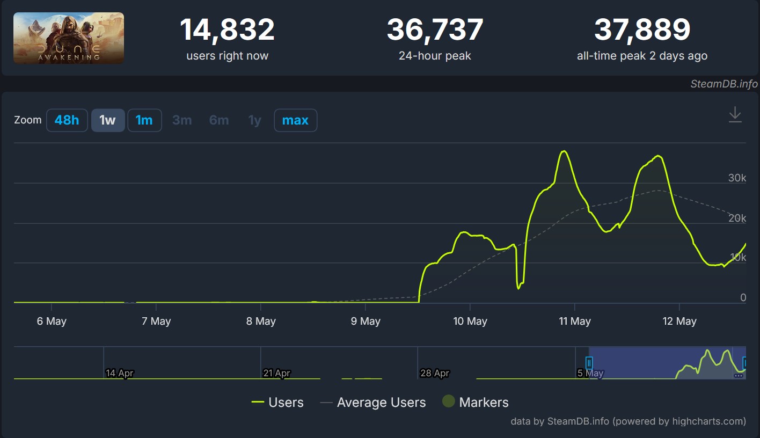Click the navigator scrollbar grip with dots
The height and width of the screenshot is (438, 760).
pyautogui.click(x=739, y=376)
